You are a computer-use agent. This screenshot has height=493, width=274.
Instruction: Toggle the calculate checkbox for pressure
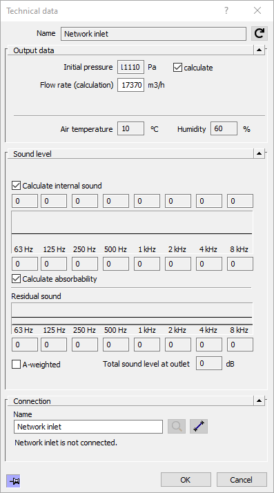177,68
